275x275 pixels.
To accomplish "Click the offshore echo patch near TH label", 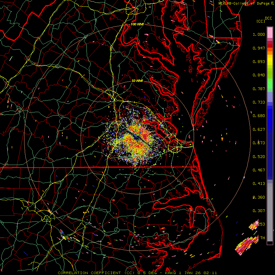I will [246, 245].
